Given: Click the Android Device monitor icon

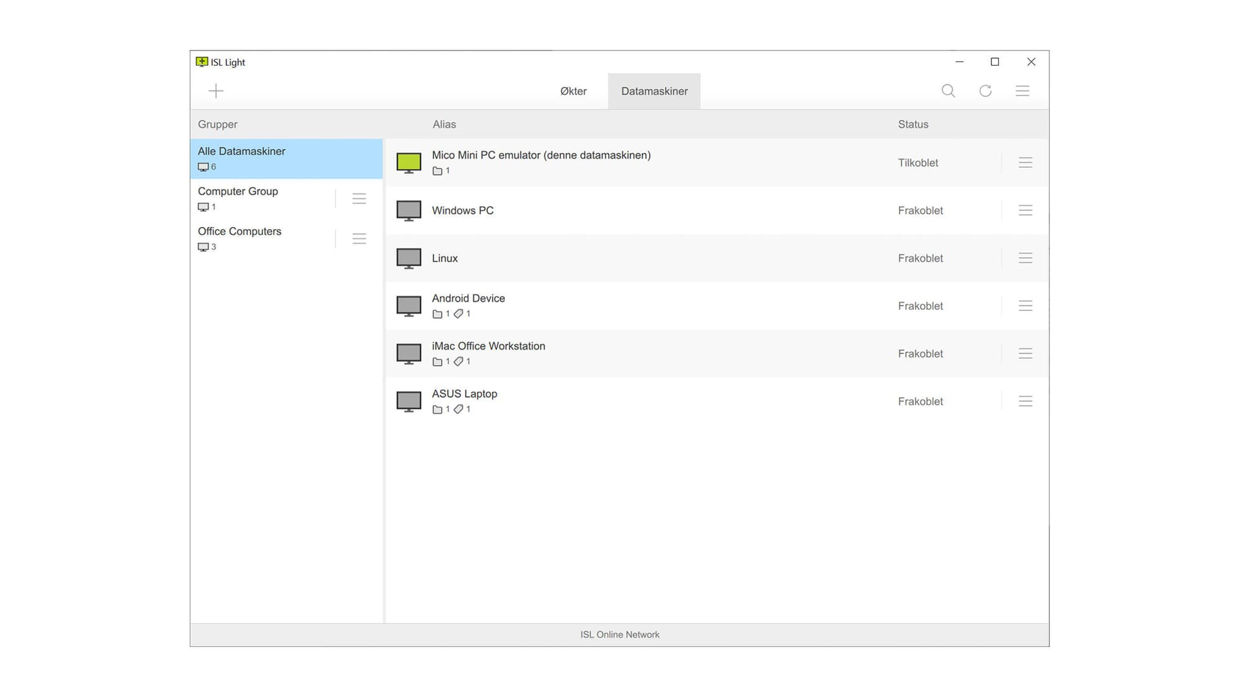Looking at the screenshot, I should tap(409, 307).
